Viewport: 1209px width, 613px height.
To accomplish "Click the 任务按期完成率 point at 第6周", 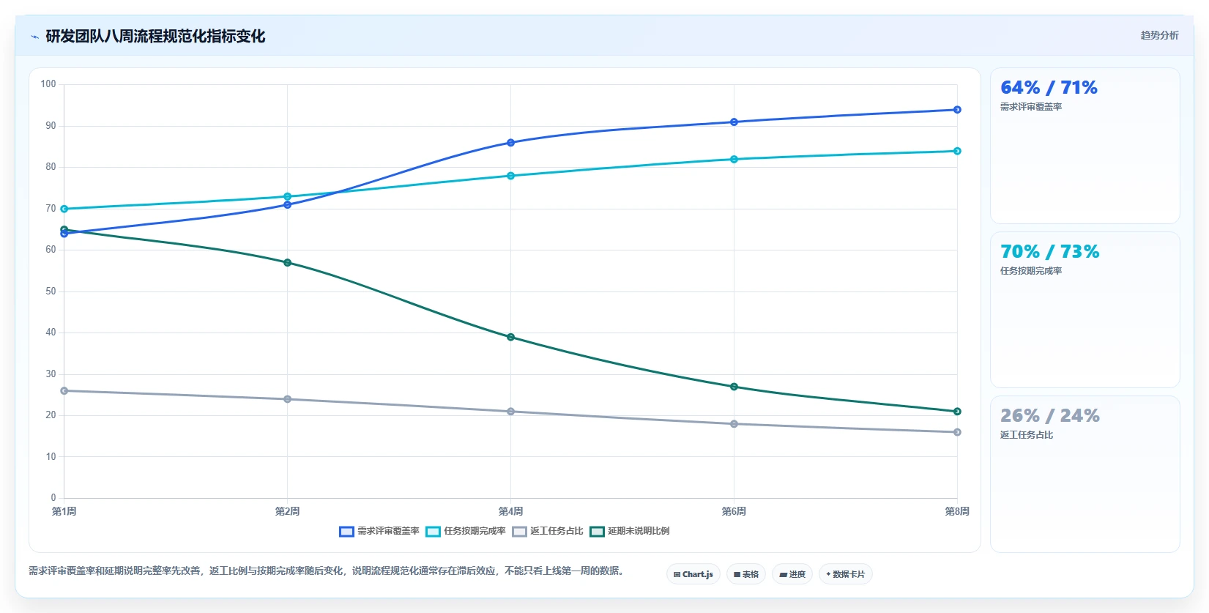I will pyautogui.click(x=734, y=159).
